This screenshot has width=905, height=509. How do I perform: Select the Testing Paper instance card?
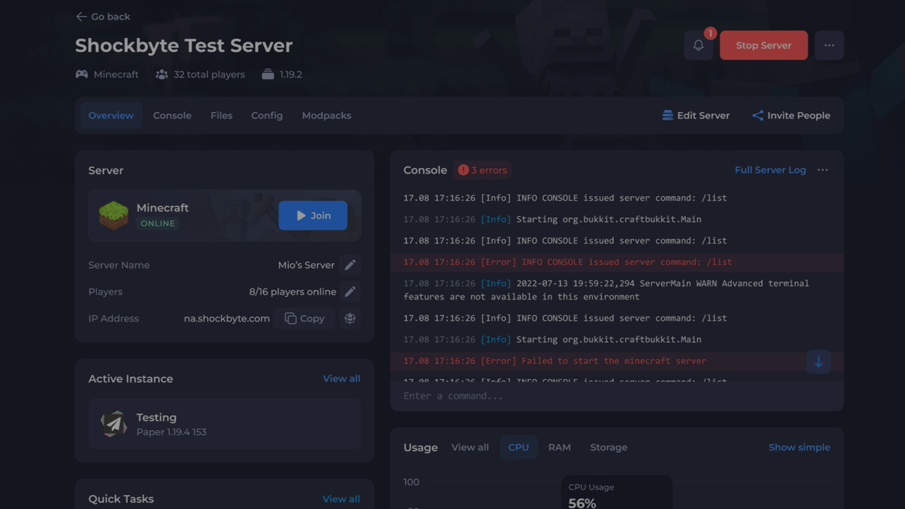coord(224,424)
